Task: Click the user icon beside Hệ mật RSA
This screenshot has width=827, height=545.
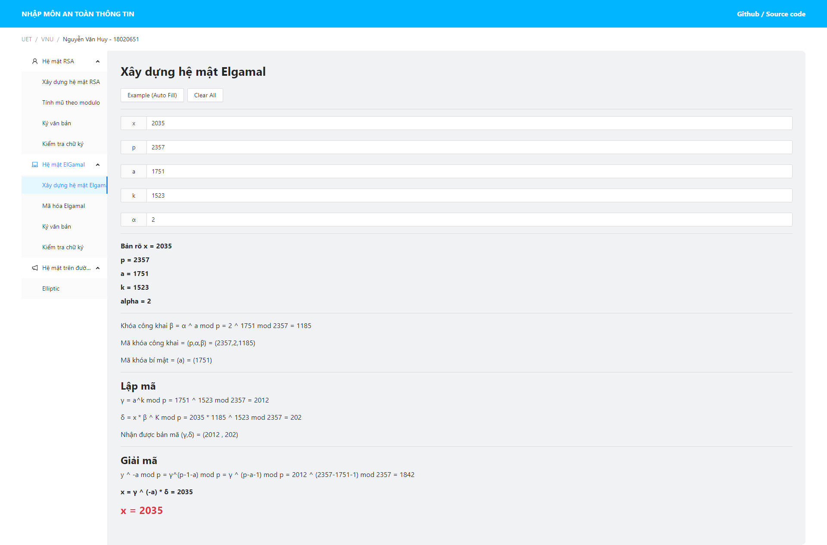Action: tap(35, 61)
